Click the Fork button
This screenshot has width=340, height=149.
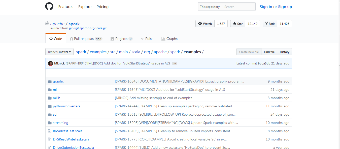coord(270,24)
